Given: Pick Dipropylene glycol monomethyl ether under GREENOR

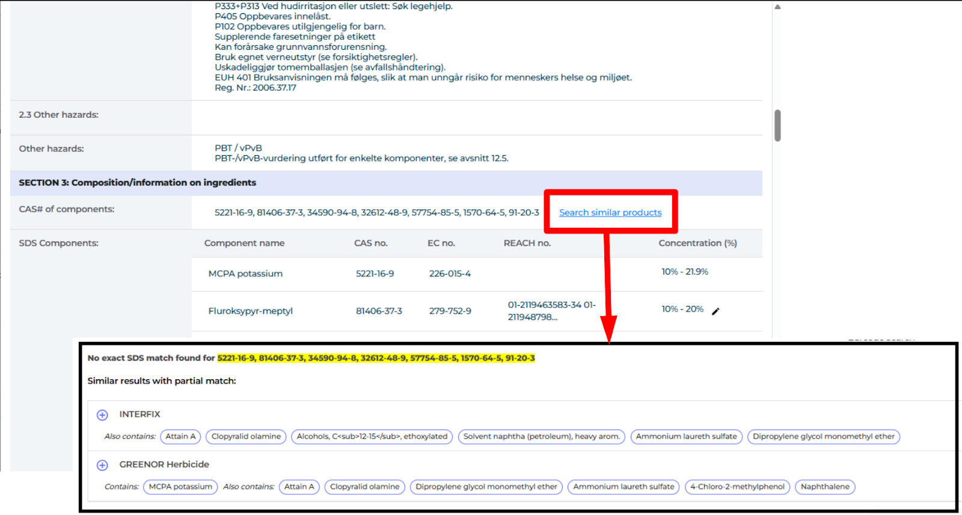Looking at the screenshot, I should point(486,487).
